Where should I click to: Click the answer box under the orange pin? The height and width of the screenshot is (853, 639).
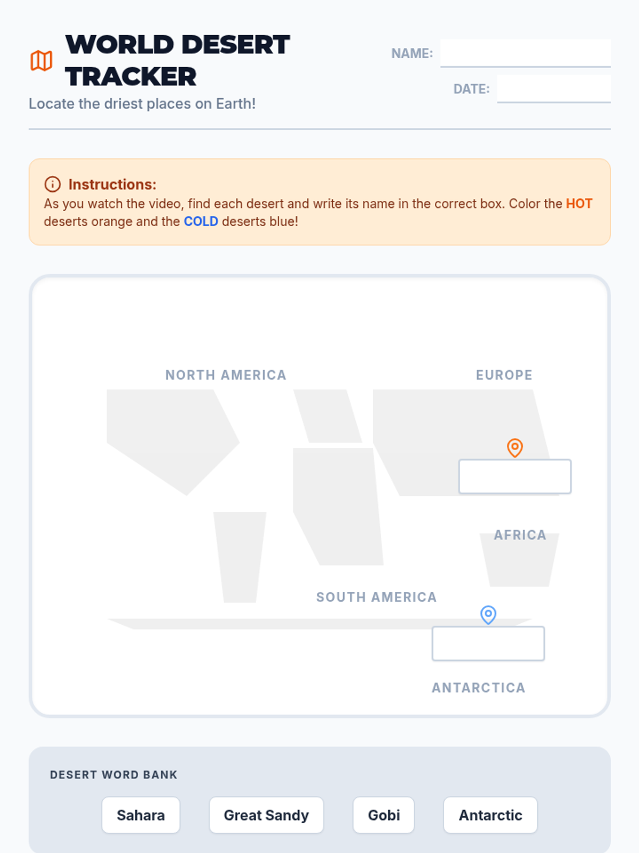(x=515, y=477)
